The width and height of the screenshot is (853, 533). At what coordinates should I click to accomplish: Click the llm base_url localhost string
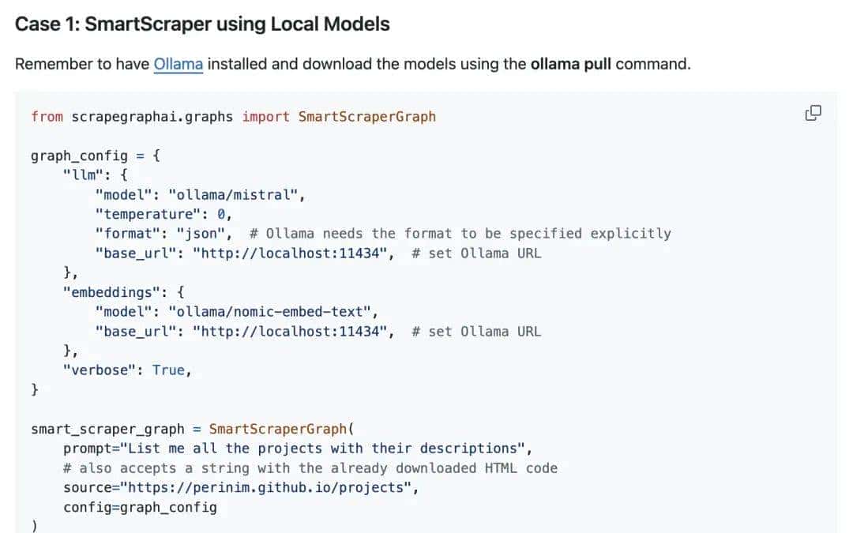[293, 253]
